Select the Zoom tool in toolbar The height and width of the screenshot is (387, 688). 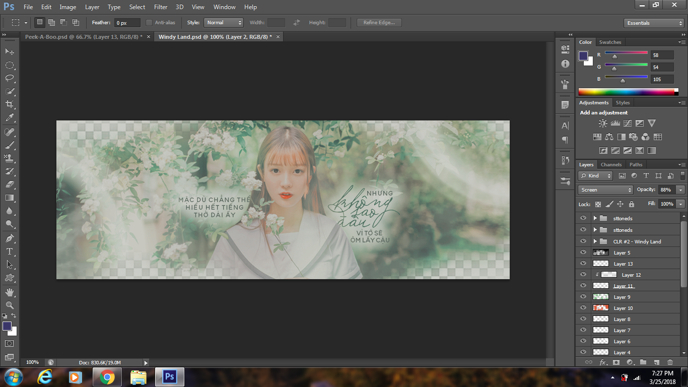(9, 305)
